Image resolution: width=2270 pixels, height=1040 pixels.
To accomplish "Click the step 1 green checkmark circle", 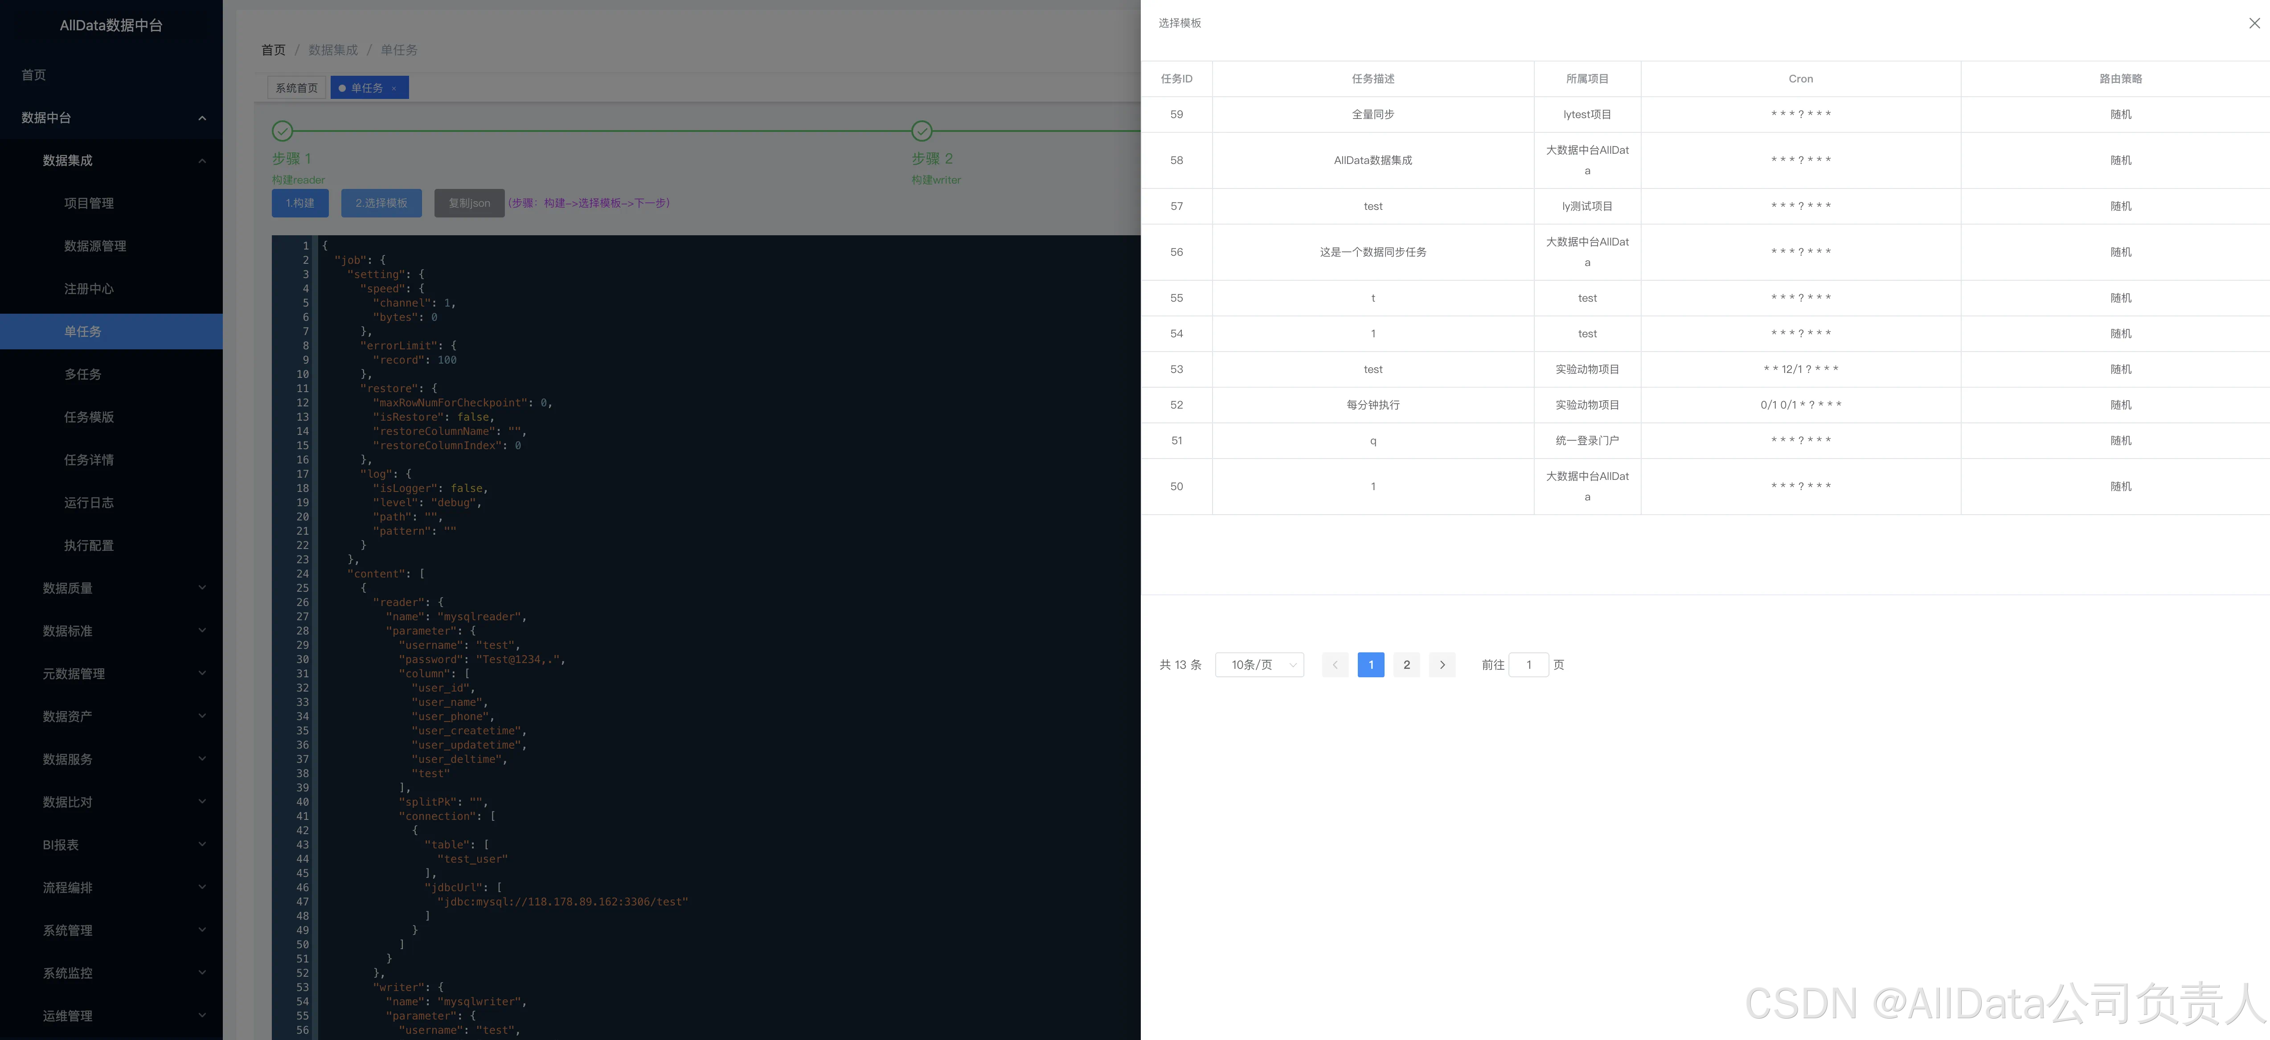I will click(282, 131).
